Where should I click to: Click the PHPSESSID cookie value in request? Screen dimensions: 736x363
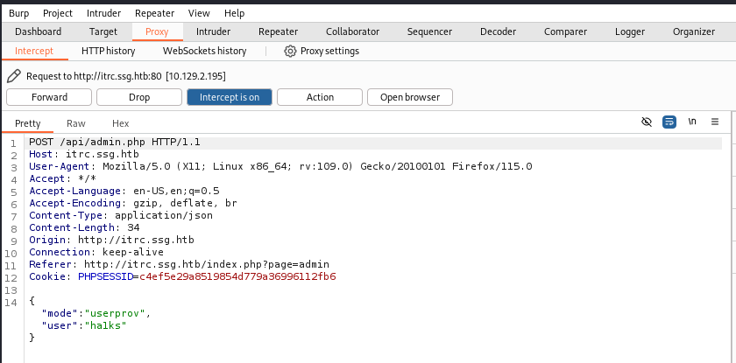click(x=237, y=276)
